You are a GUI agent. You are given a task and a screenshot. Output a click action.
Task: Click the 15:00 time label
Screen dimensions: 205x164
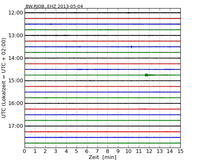click(15, 81)
